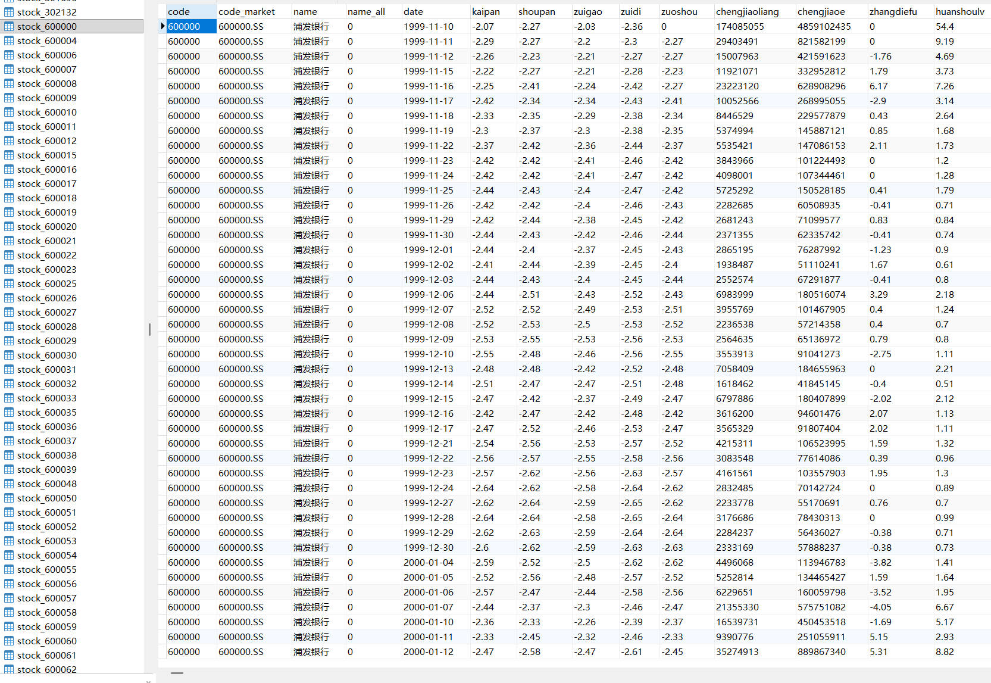Screen dimensions: 991x683
Task: Click the zhangdiefu value 6.17
Action: click(x=900, y=86)
